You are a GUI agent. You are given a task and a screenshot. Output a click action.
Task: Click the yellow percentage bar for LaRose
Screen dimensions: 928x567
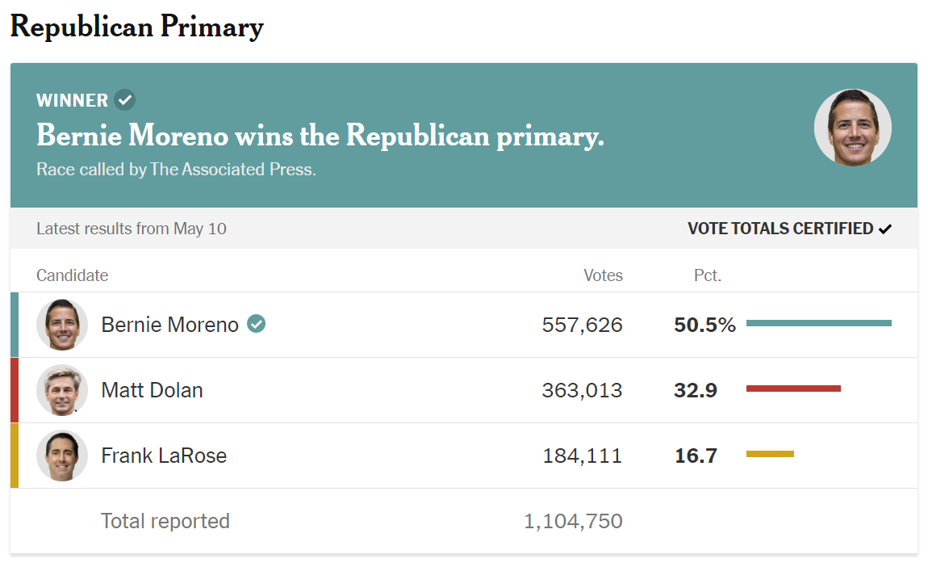(x=770, y=454)
